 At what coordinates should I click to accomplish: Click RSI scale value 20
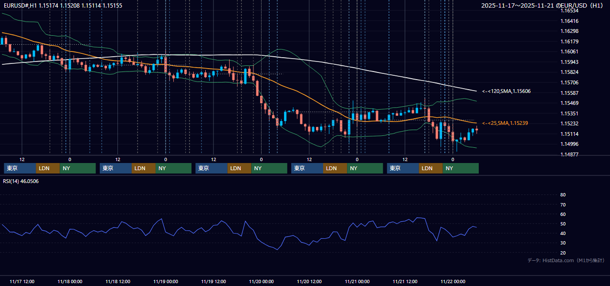[x=563, y=253]
